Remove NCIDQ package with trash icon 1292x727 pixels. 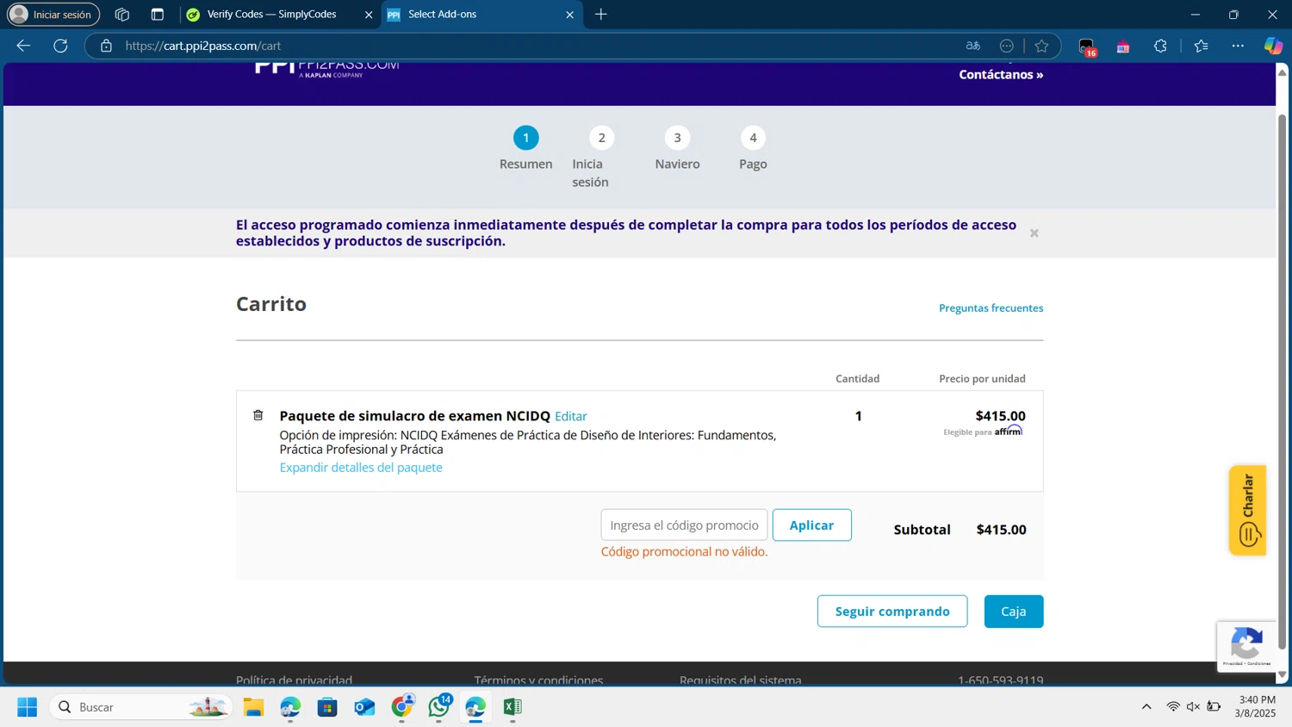pos(258,415)
